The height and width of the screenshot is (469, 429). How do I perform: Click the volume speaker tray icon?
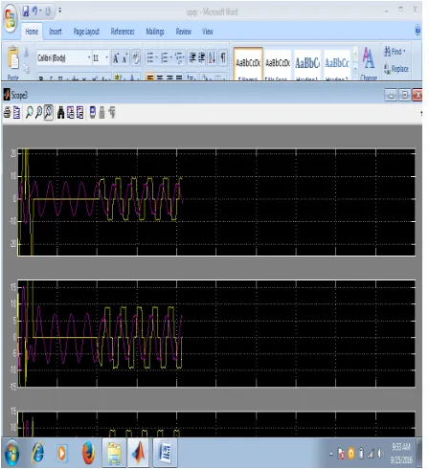click(380, 454)
